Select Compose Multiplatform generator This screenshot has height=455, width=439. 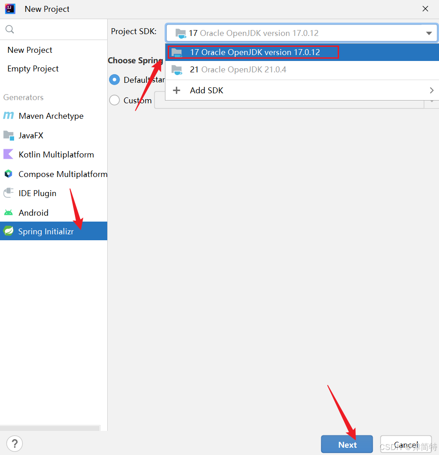click(x=54, y=174)
